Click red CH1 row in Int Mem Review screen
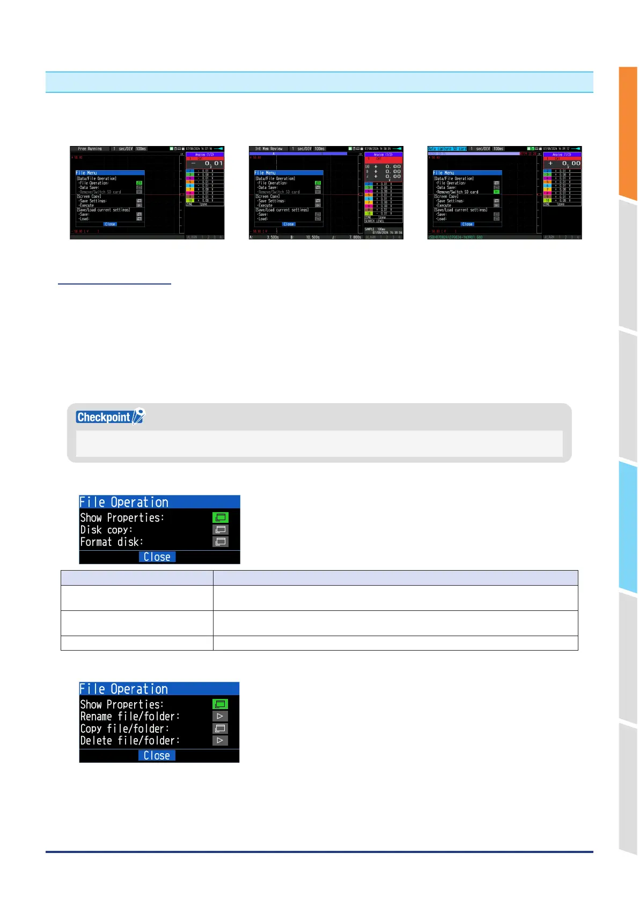The image size is (639, 904). [x=384, y=159]
